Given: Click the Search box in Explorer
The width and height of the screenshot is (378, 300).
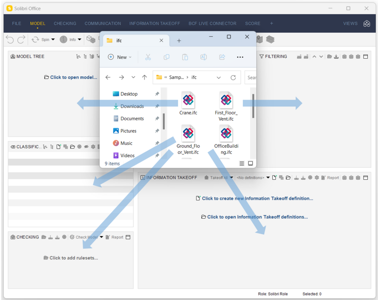Looking at the screenshot, I should (x=251, y=77).
